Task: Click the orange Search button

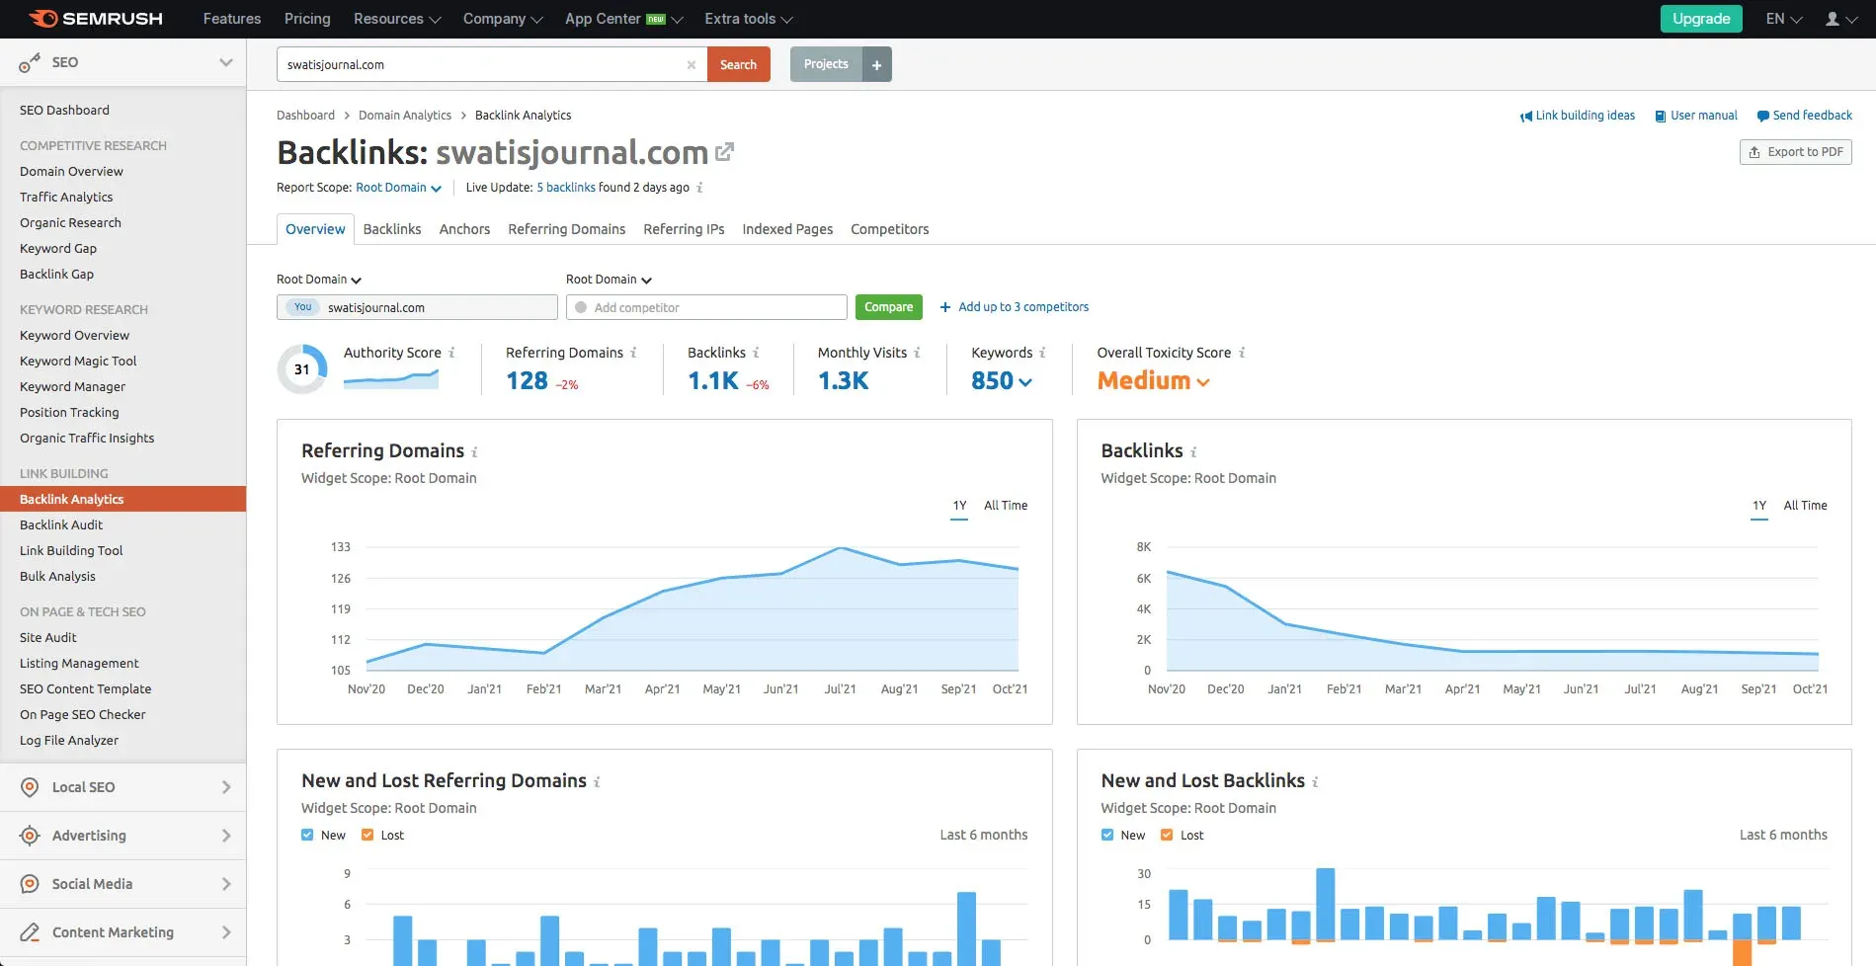Action: coord(738,65)
